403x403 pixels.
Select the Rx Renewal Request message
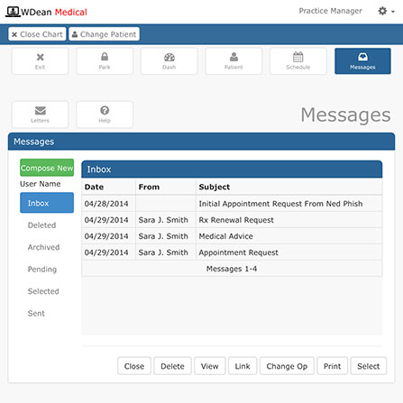click(232, 220)
